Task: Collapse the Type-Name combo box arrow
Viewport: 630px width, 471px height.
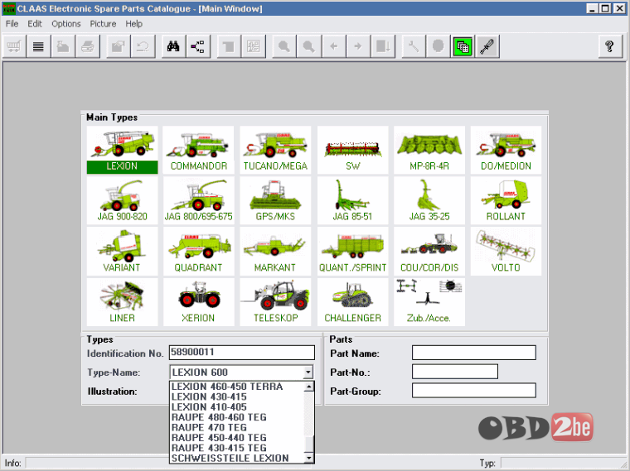Action: point(308,372)
